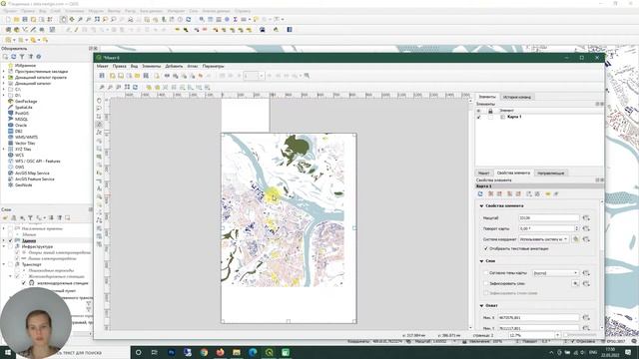
Task: Click the zoom full icon in layout toolbar
Action: [127, 87]
